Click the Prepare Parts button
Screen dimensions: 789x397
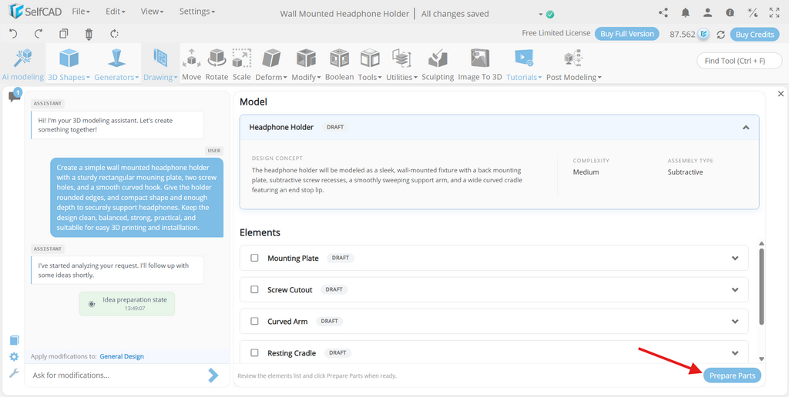[732, 375]
